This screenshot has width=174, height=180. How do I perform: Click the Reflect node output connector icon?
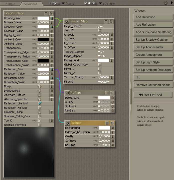coord(67,93)
